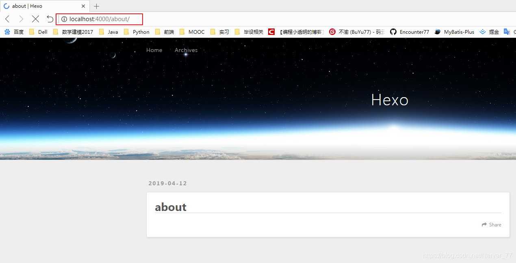Go to Archives in Hexo navigation
This screenshot has height=263, width=516.
pyautogui.click(x=186, y=50)
